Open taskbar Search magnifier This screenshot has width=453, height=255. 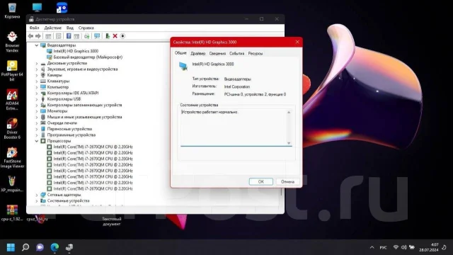(25, 247)
